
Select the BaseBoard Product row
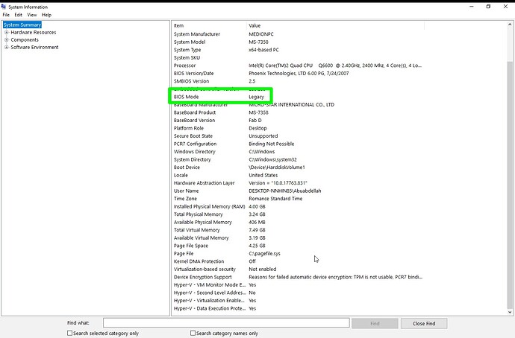pyautogui.click(x=299, y=112)
